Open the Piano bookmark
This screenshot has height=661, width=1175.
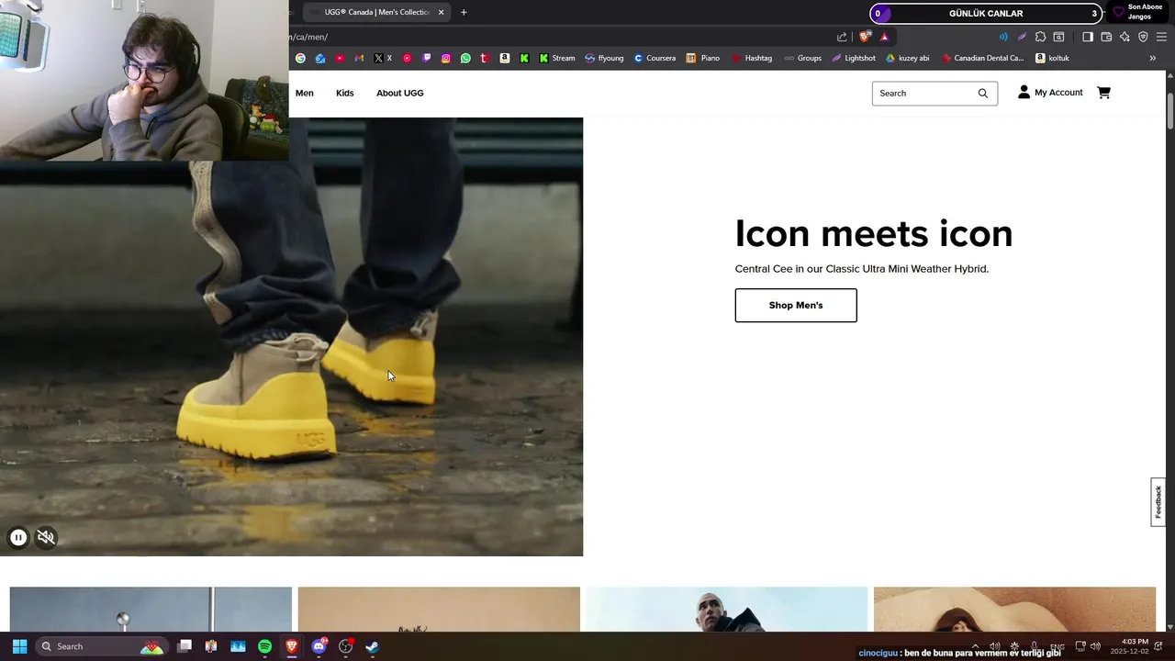tap(703, 58)
